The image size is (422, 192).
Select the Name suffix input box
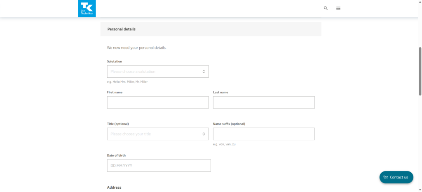(264, 134)
